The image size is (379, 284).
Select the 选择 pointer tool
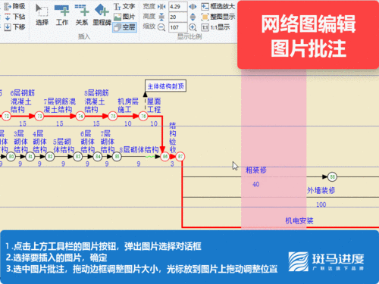click(x=42, y=14)
